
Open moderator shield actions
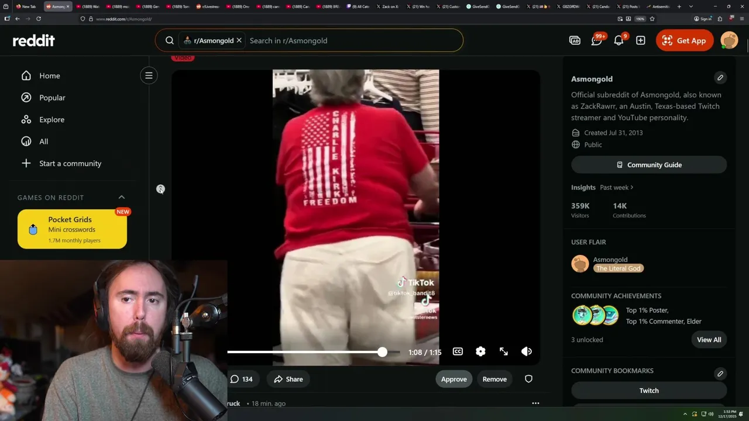coord(528,379)
